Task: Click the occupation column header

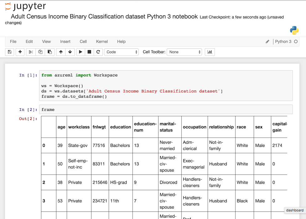Action: pos(194,127)
